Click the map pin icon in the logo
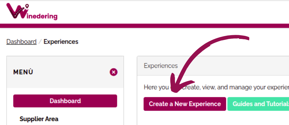 click(x=27, y=7)
